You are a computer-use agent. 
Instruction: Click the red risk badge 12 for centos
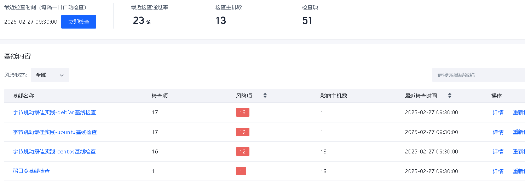242,152
